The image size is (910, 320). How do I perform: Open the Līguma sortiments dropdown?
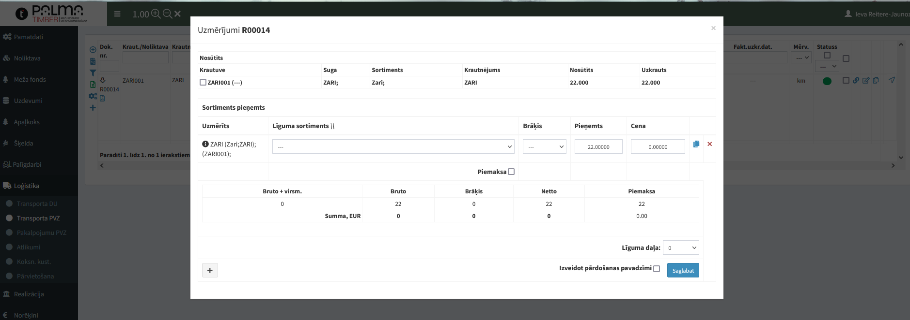393,146
